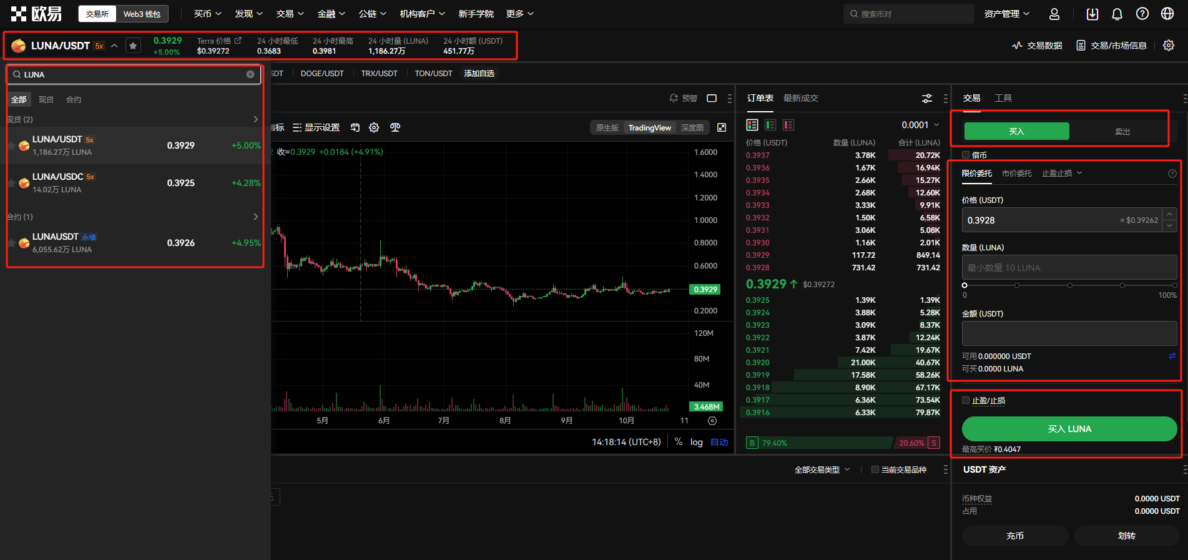Show asks-only order book view
1188x560 pixels.
coord(788,125)
